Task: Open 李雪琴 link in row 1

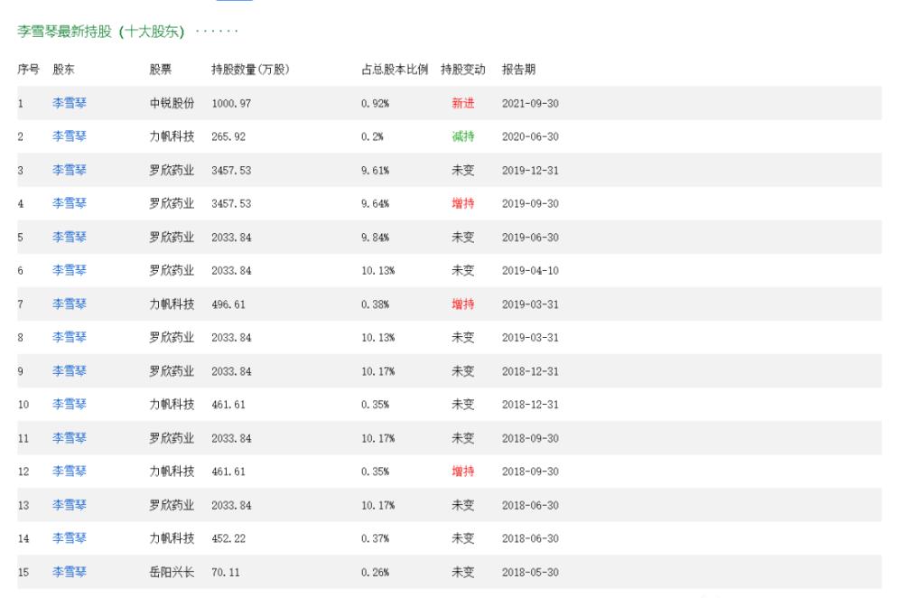Action: (x=70, y=103)
